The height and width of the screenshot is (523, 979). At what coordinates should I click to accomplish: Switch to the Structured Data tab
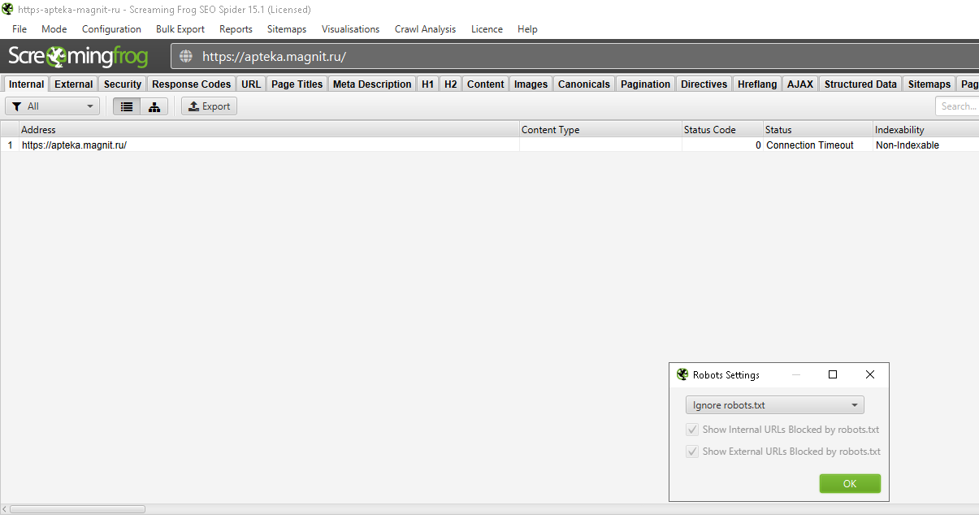coord(860,84)
